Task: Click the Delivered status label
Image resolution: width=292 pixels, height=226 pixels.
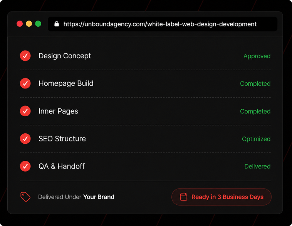Action: [x=257, y=167]
